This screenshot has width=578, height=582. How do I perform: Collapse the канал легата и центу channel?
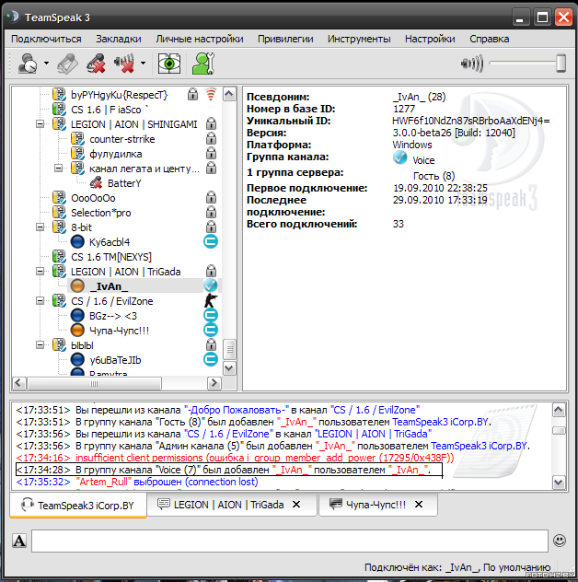[x=59, y=169]
